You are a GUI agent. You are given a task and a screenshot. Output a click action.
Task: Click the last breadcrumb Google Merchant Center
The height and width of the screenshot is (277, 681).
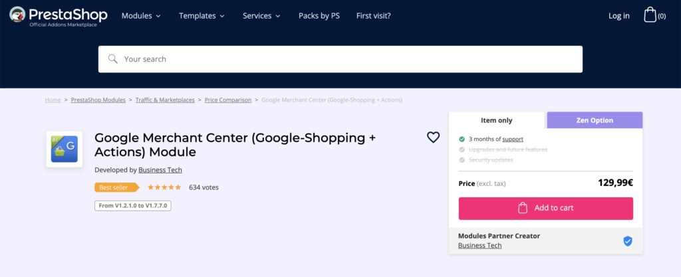[x=332, y=100]
